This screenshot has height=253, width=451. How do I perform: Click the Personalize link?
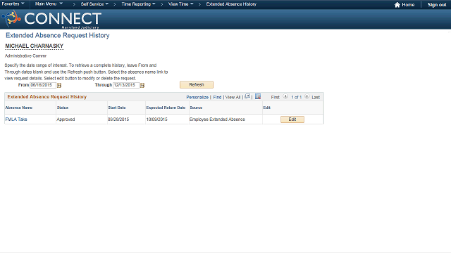pyautogui.click(x=197, y=97)
